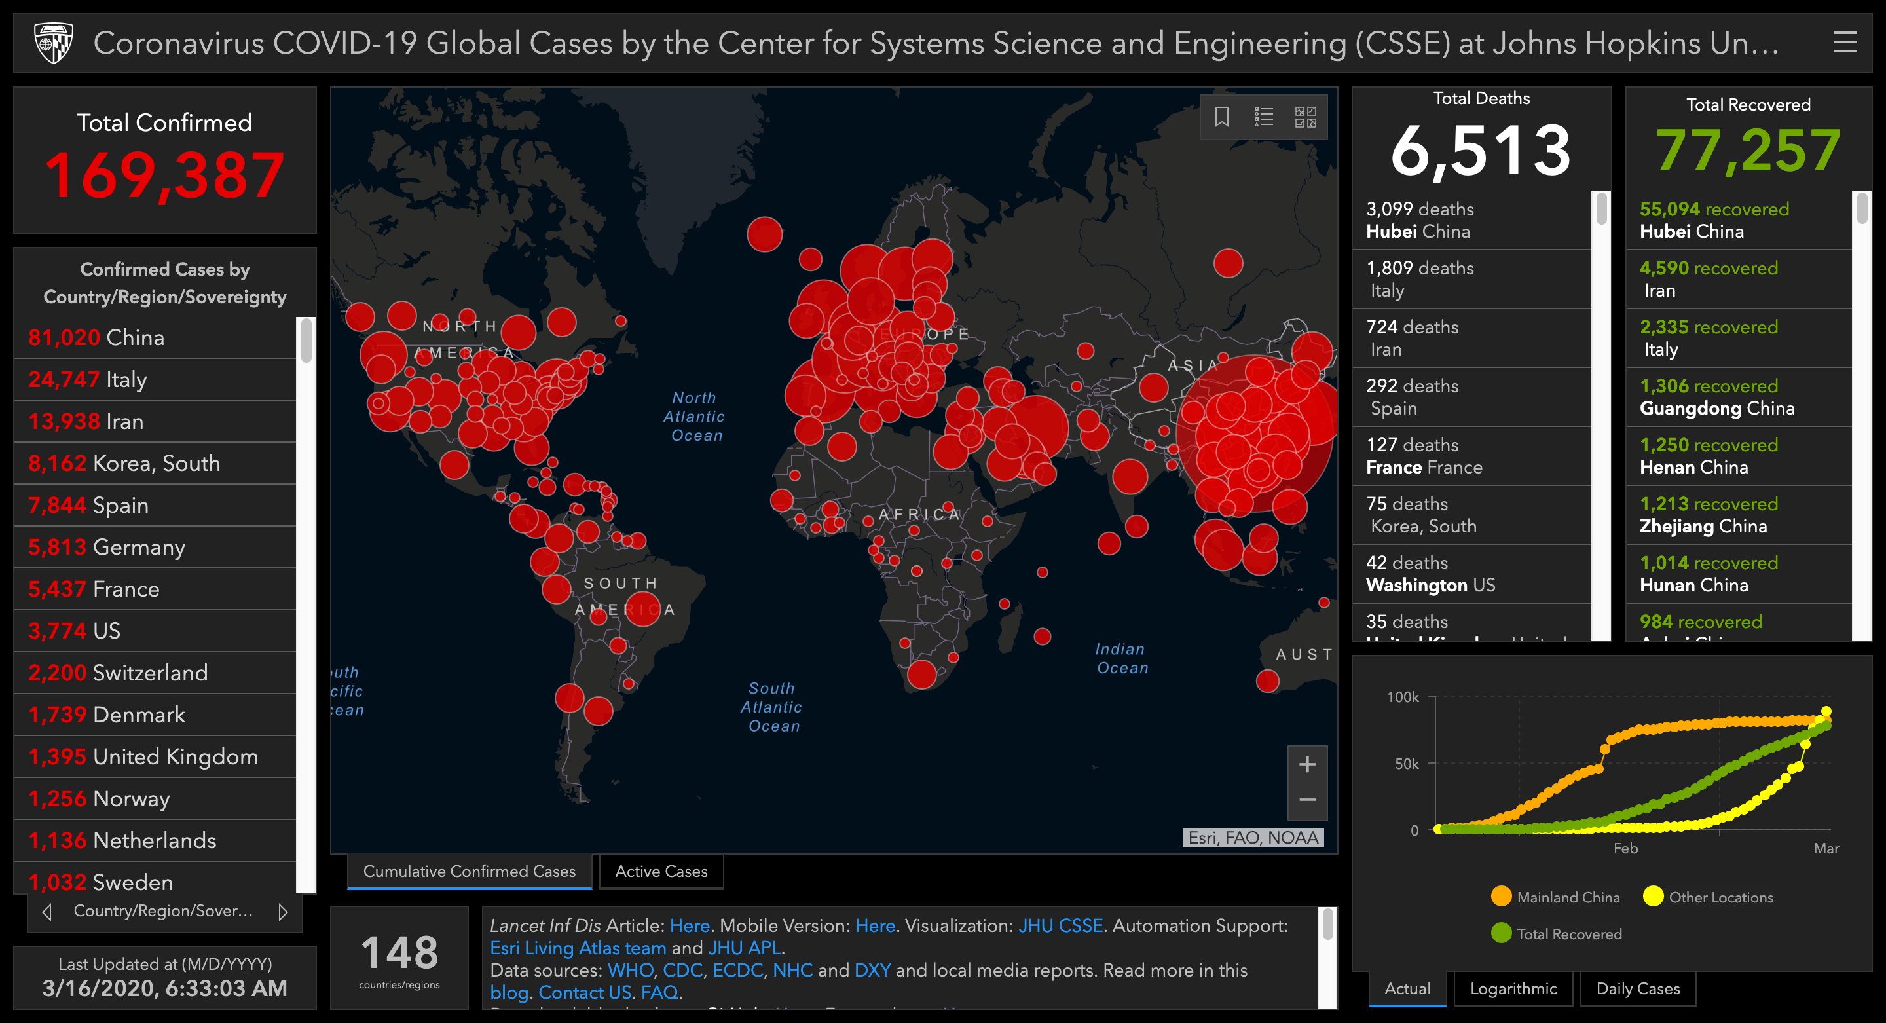Open the JHU APL link
Image resolution: width=1886 pixels, height=1023 pixels.
click(744, 948)
